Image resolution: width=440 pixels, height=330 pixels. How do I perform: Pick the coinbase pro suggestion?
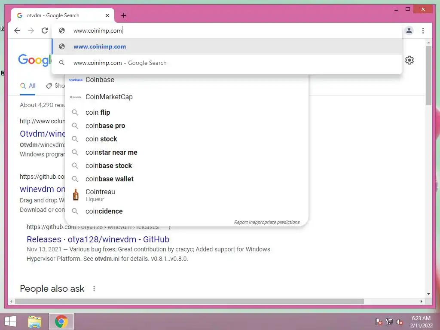point(186,126)
